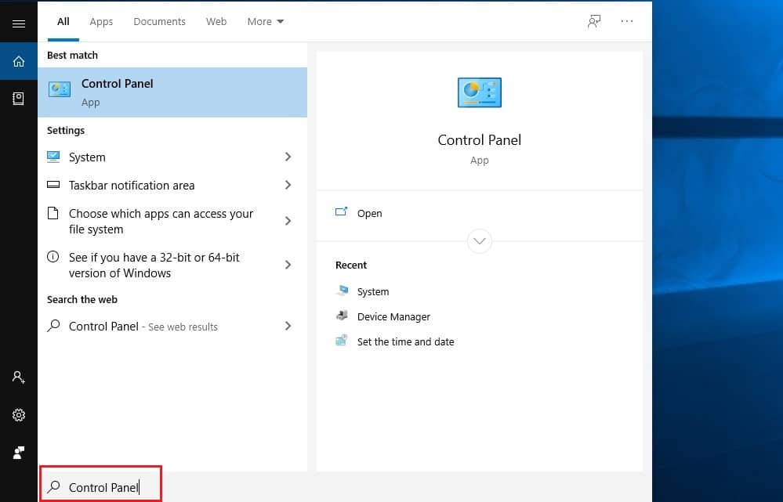Expand more actions with the down chevron
783x502 pixels.
pyautogui.click(x=480, y=241)
